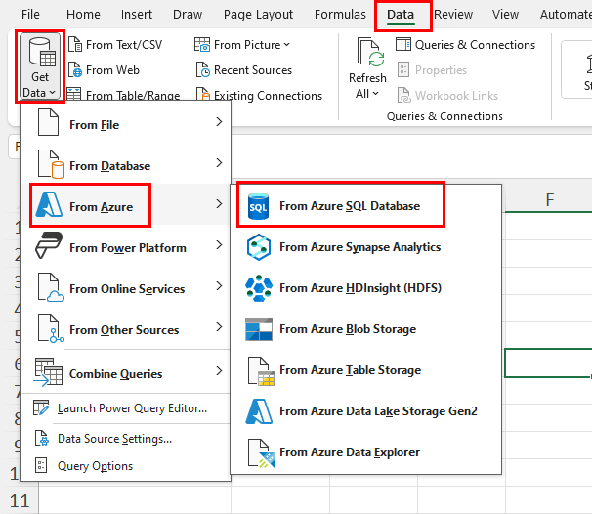The width and height of the screenshot is (592, 514).
Task: Click the From Web button label
Action: click(x=112, y=69)
